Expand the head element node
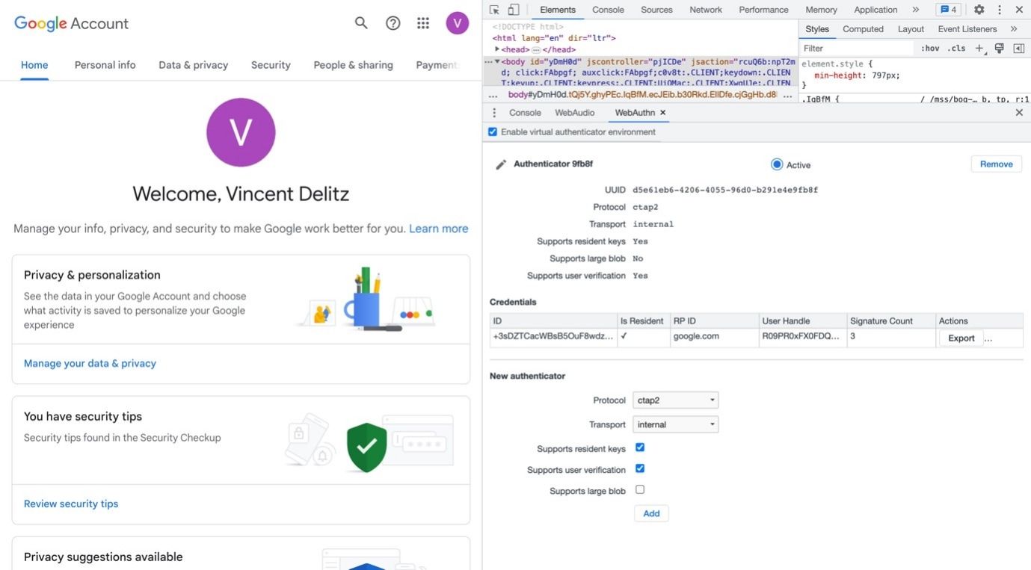 (x=497, y=49)
